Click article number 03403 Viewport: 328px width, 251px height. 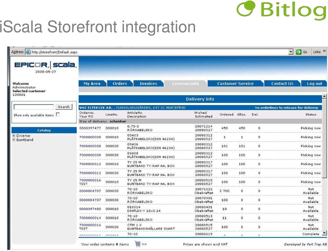133,135
